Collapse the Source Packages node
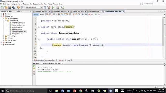 tap(3, 18)
